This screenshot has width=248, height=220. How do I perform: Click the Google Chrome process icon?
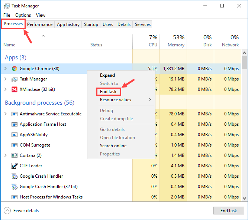coord(15,69)
